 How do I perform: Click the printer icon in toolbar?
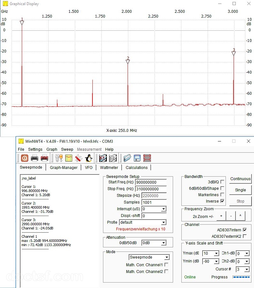35,158
